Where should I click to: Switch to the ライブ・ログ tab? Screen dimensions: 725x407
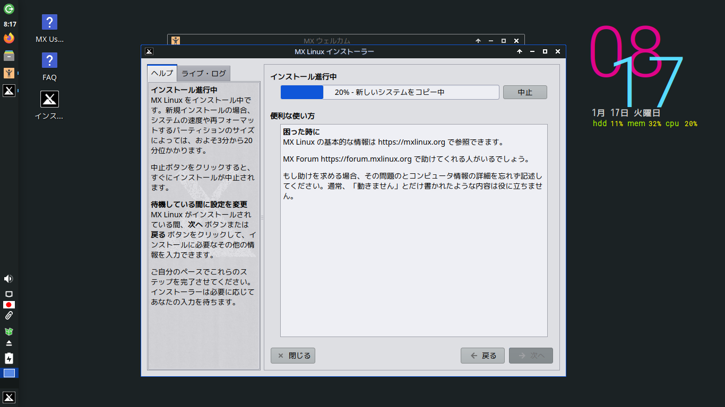204,74
